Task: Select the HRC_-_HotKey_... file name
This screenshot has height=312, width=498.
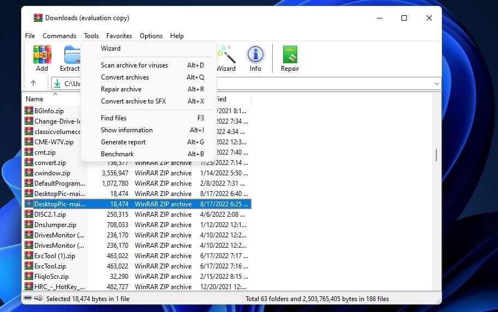Action: [59, 287]
